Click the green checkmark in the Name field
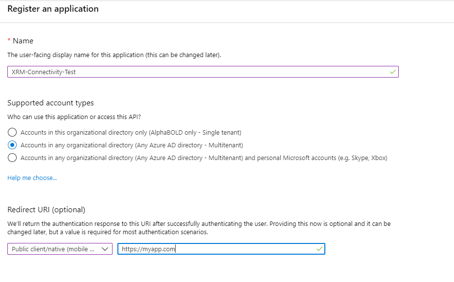 (393, 72)
